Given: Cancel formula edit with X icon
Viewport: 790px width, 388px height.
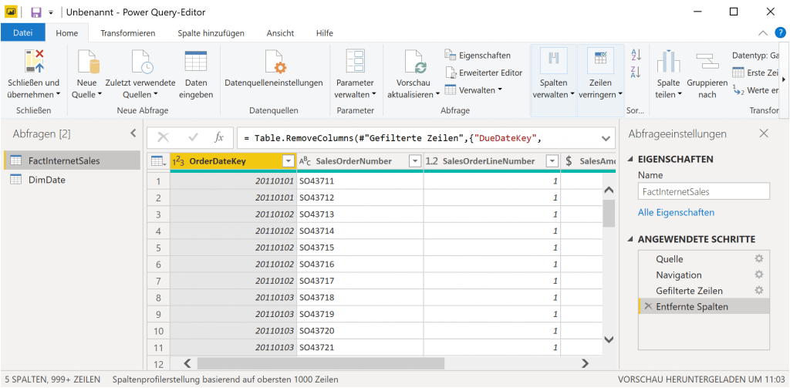Looking at the screenshot, I should (x=164, y=137).
